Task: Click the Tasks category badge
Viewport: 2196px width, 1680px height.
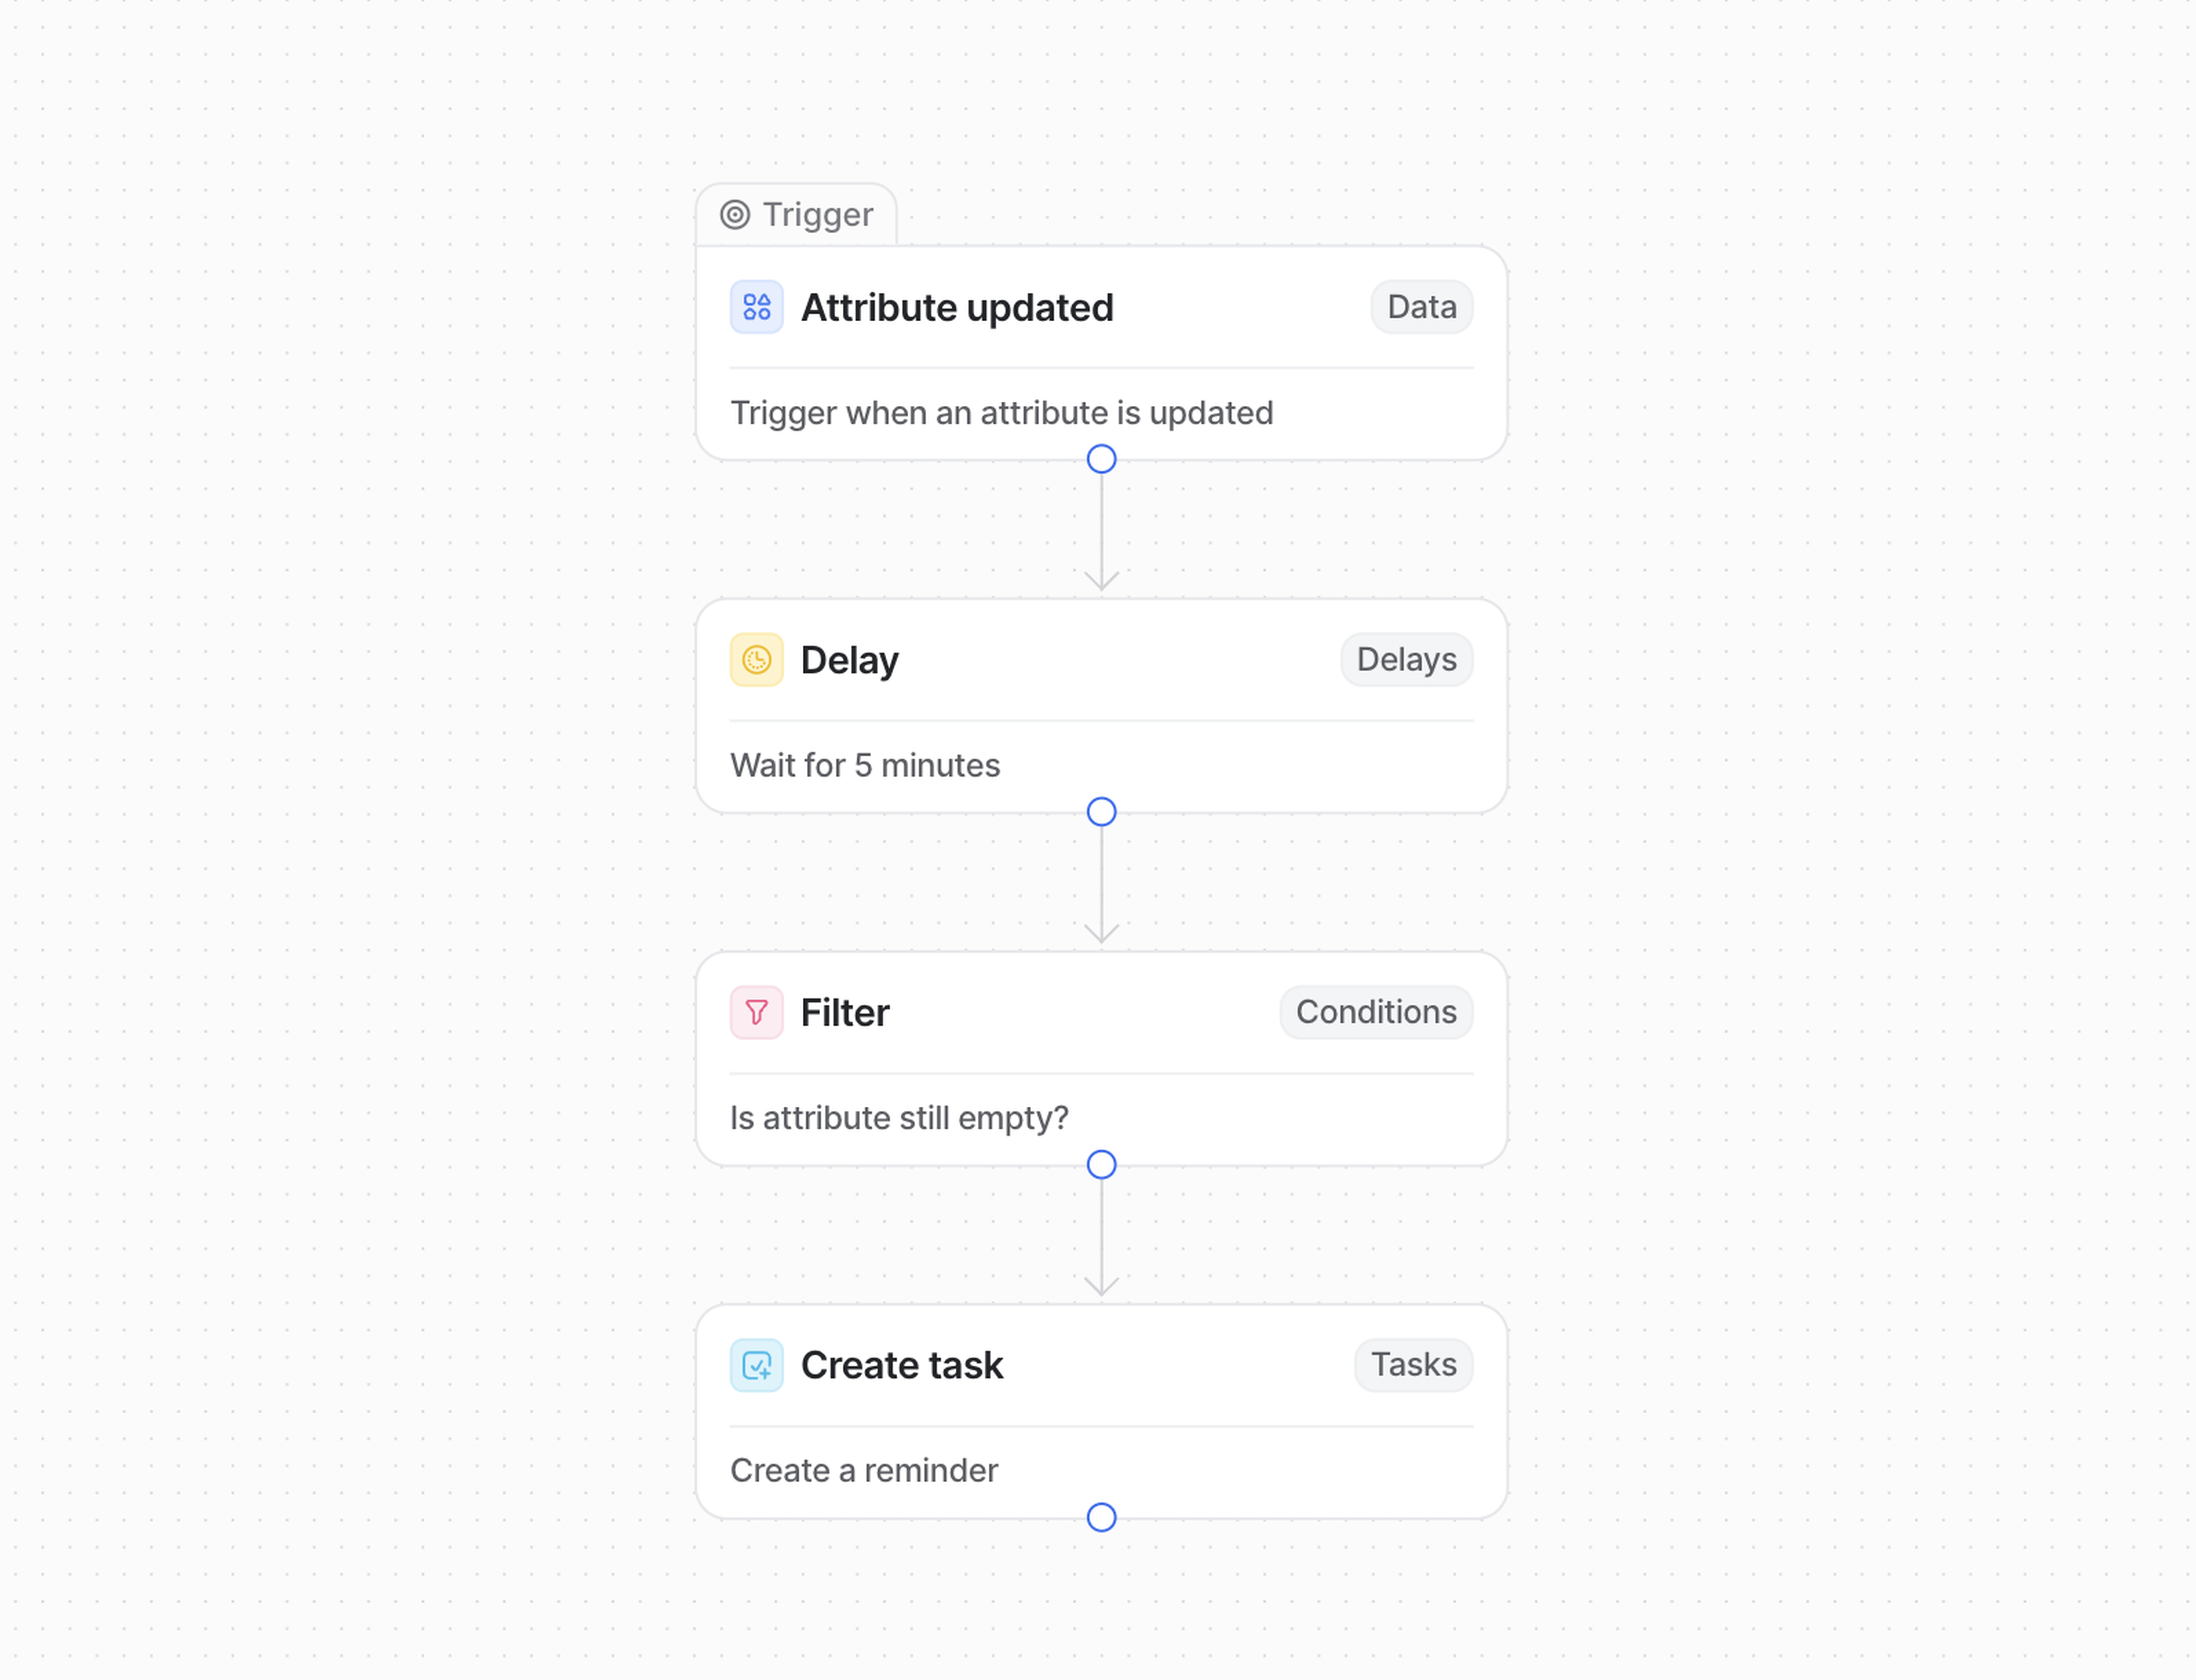Action: point(1413,1365)
